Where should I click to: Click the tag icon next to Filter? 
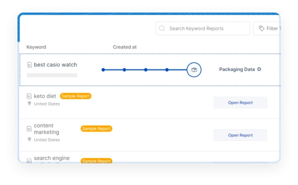coord(262,29)
